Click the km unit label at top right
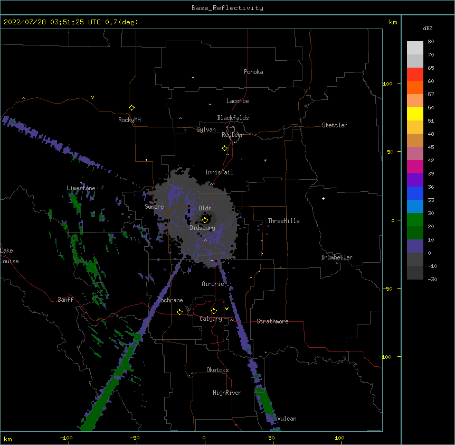The width and height of the screenshot is (455, 445). point(393,22)
